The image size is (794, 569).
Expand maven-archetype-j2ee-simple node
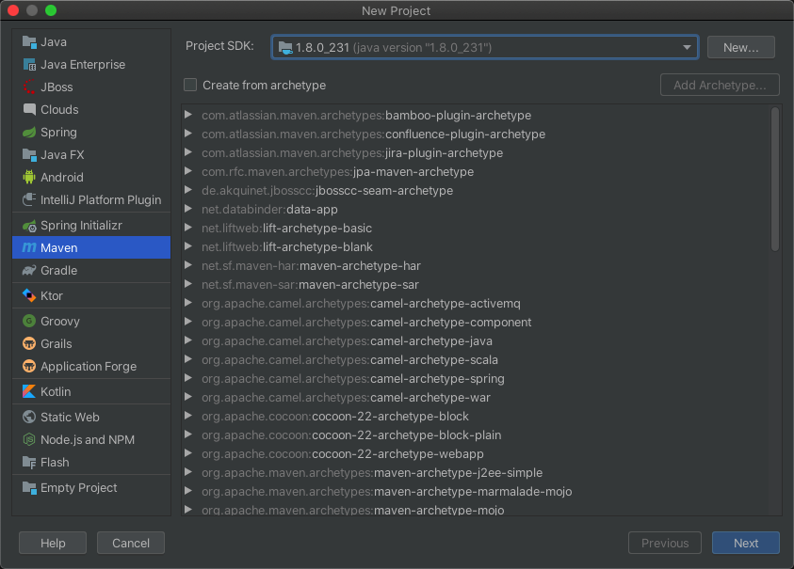tap(188, 472)
